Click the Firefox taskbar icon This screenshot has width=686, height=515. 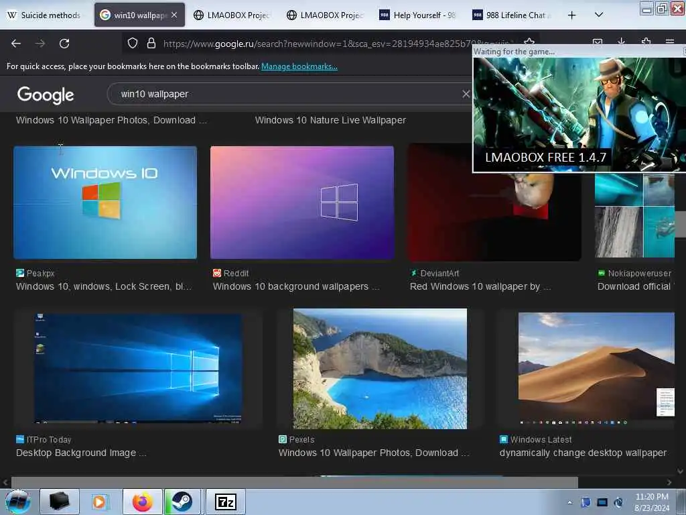(143, 502)
